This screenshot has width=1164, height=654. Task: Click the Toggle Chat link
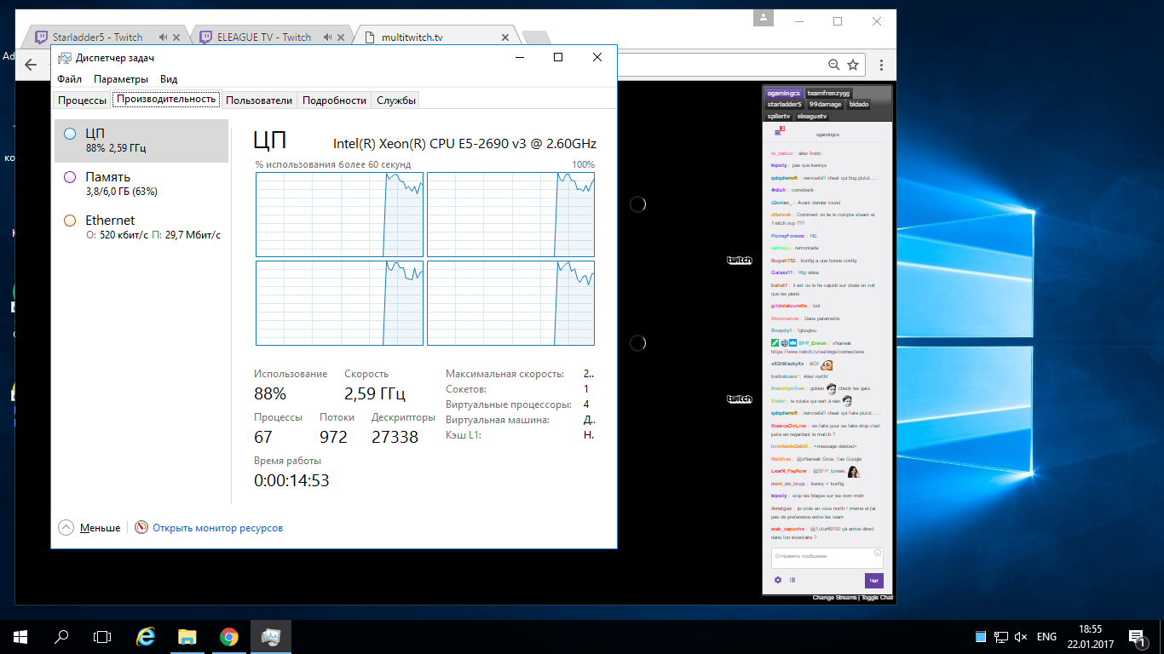pyautogui.click(x=877, y=598)
